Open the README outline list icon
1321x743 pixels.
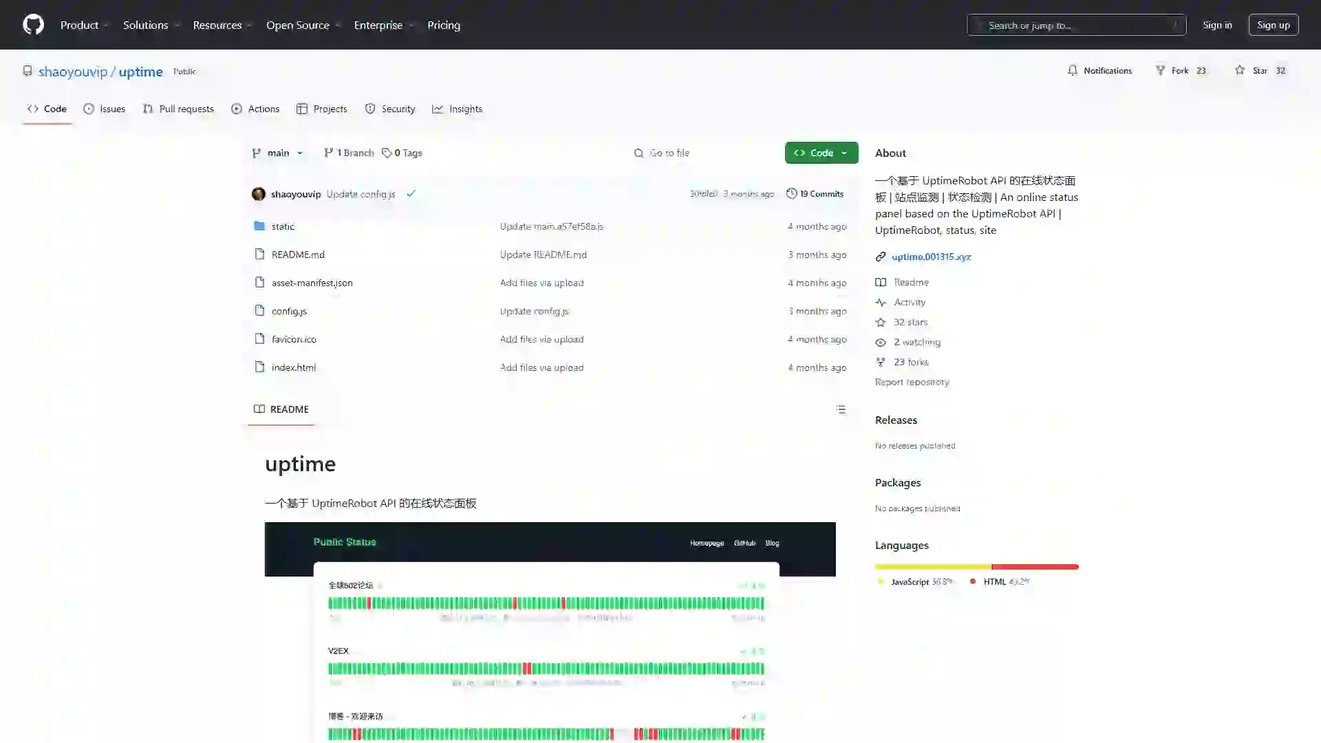(841, 409)
